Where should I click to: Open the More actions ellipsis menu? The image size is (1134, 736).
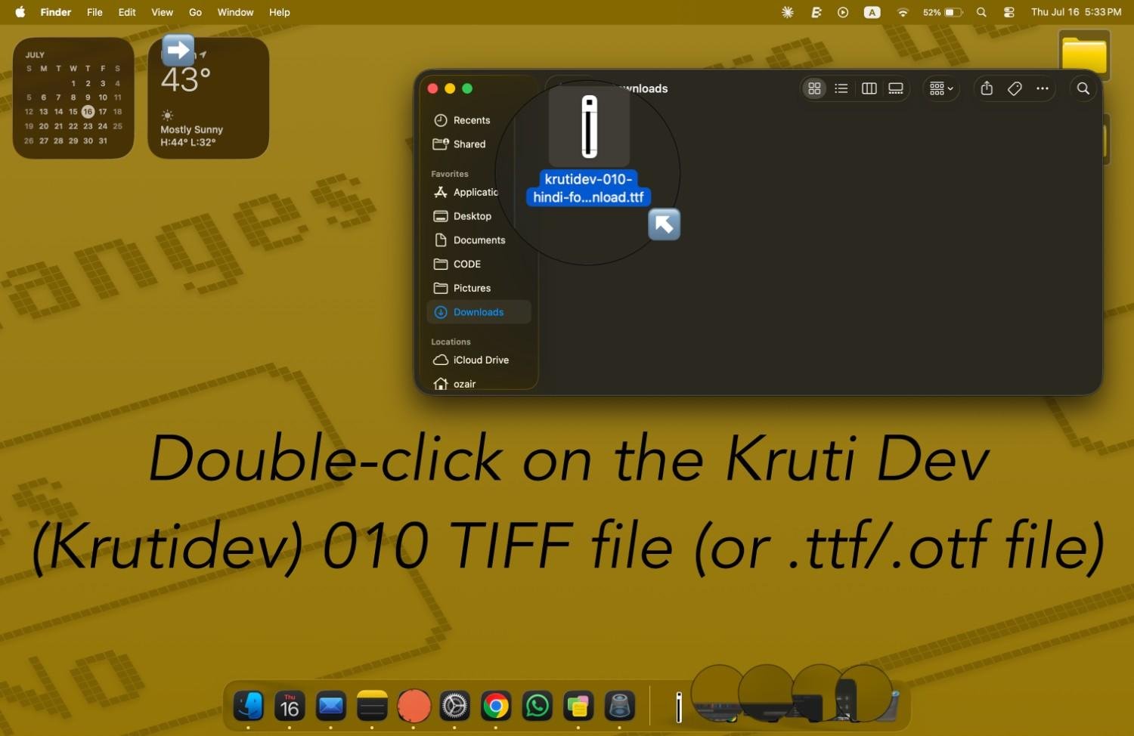(x=1043, y=88)
